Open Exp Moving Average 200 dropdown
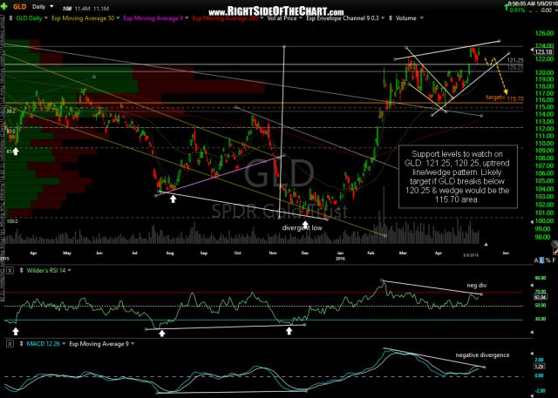The width and height of the screenshot is (558, 398). (x=262, y=18)
